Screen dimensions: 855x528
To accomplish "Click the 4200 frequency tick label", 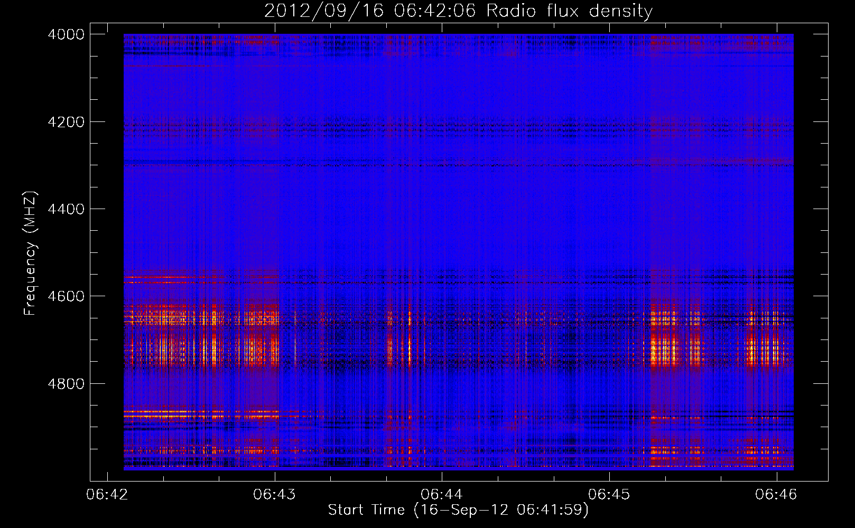I will point(66,122).
